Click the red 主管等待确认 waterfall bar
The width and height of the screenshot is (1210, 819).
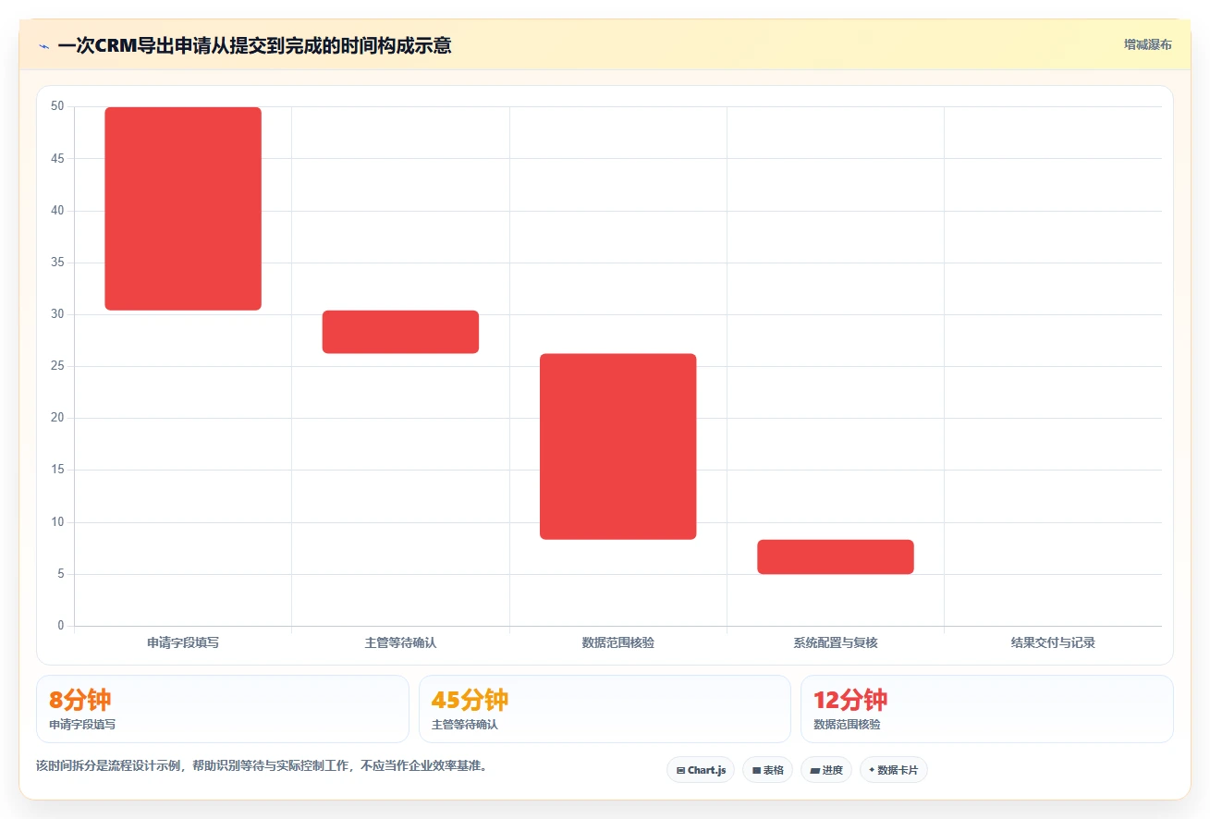click(x=400, y=332)
